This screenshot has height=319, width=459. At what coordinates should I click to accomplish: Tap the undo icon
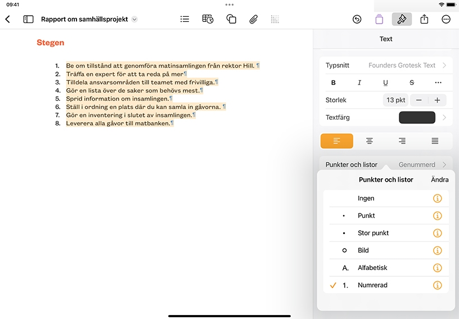(x=357, y=19)
